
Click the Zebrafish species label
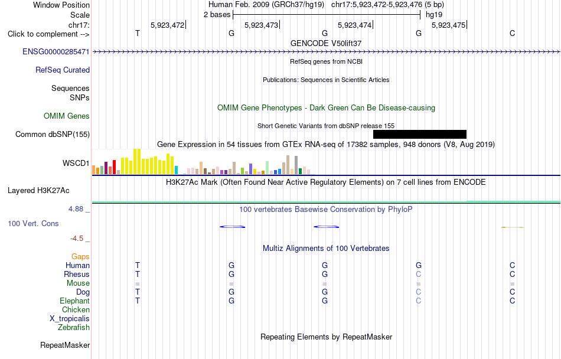(x=74, y=327)
